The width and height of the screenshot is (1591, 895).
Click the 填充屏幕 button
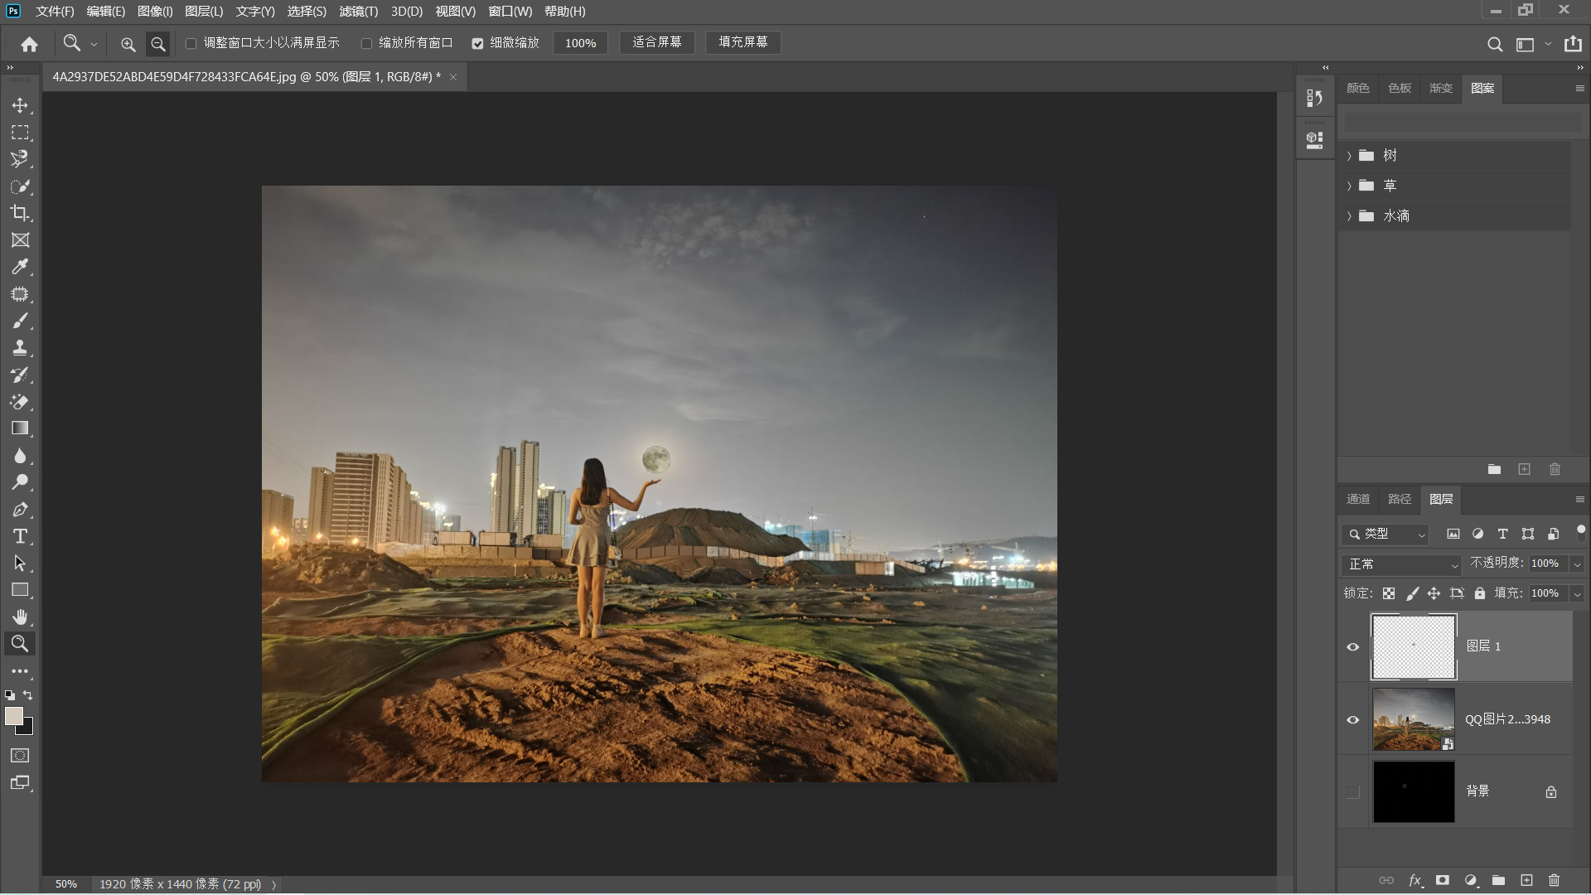click(742, 42)
